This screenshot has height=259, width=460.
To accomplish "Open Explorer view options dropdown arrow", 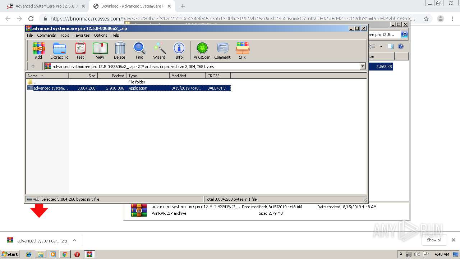I will [x=381, y=46].
